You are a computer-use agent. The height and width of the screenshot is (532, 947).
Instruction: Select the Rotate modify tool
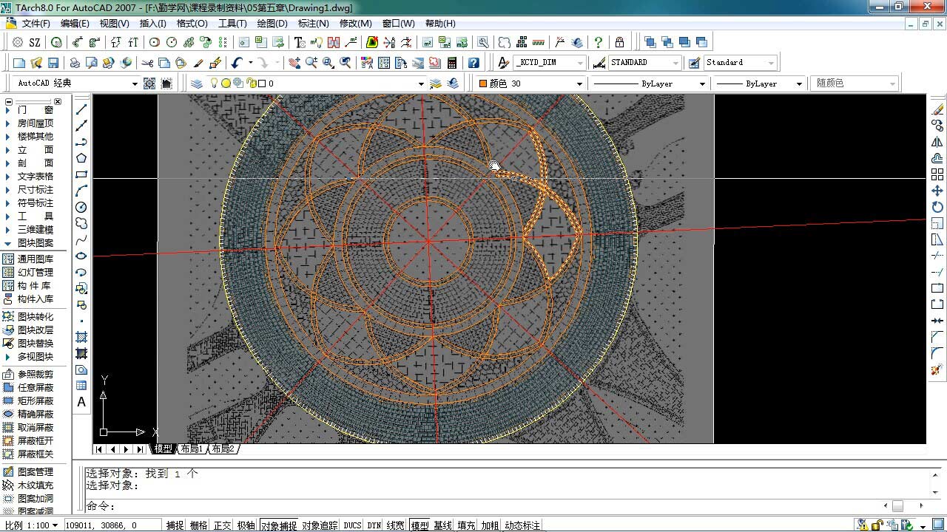click(x=937, y=207)
